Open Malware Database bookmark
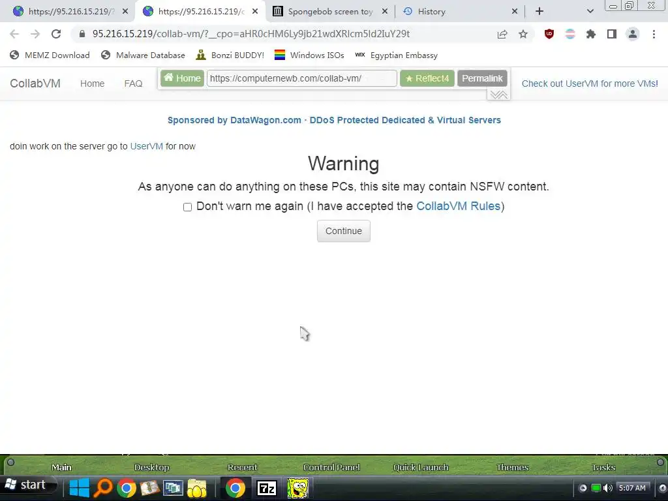The height and width of the screenshot is (501, 668). click(x=143, y=55)
